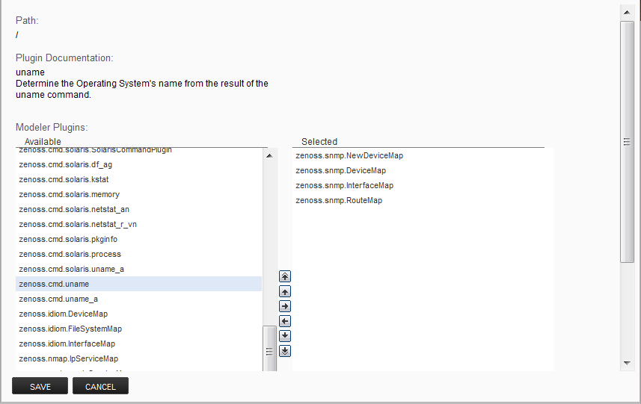Select zenoss.idiom.FileSystemMap plugin
The height and width of the screenshot is (404, 641).
point(70,329)
